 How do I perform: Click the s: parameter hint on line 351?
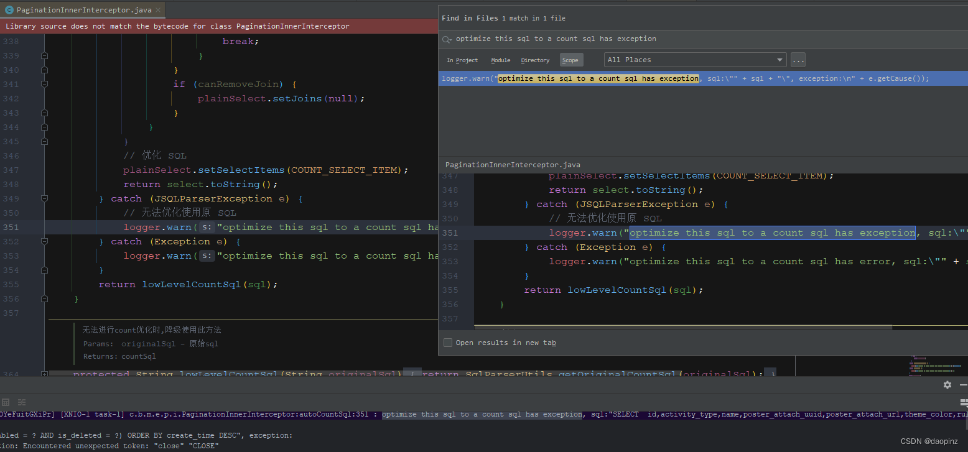click(x=207, y=228)
